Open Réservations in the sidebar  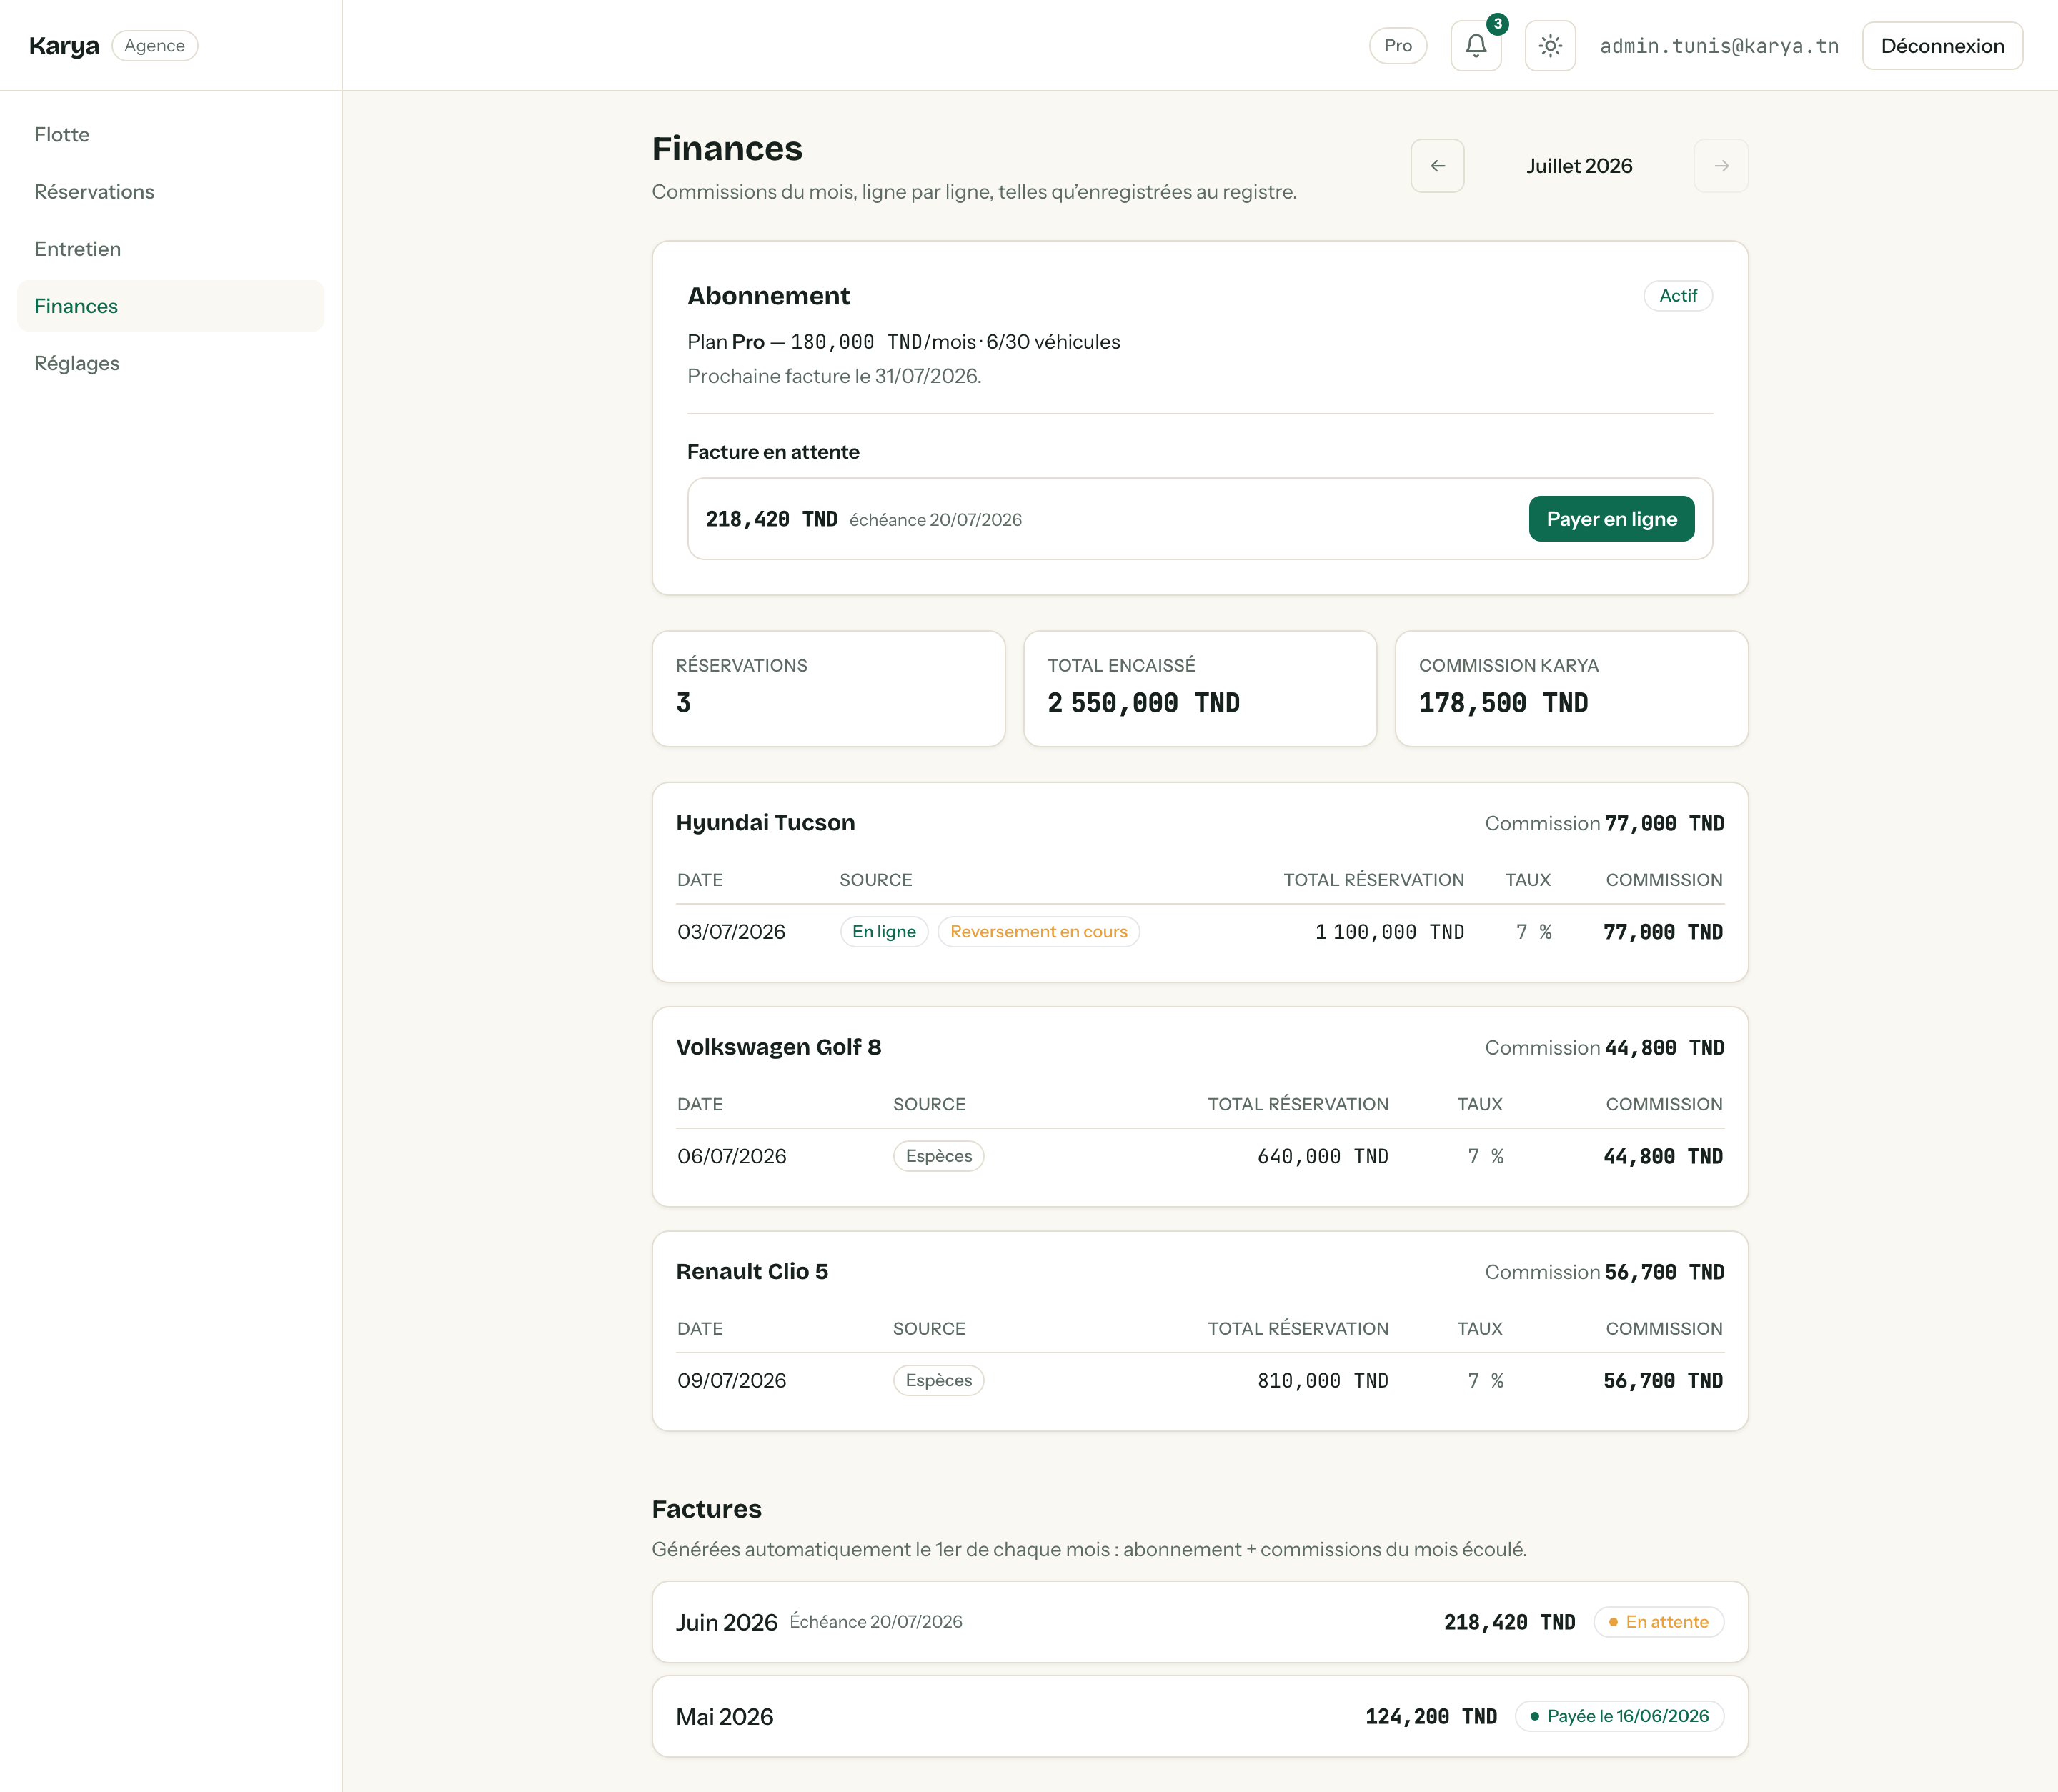click(171, 192)
